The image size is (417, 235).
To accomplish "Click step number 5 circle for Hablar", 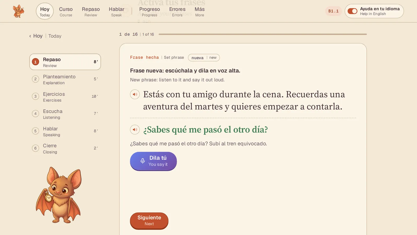I will click(x=35, y=131).
